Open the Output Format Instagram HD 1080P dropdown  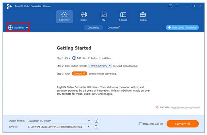tap(59, 121)
